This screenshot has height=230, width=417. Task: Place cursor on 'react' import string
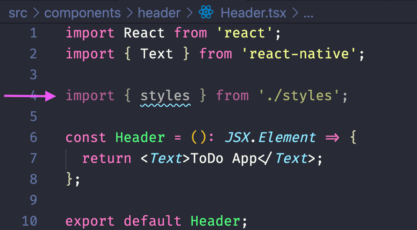pos(249,33)
